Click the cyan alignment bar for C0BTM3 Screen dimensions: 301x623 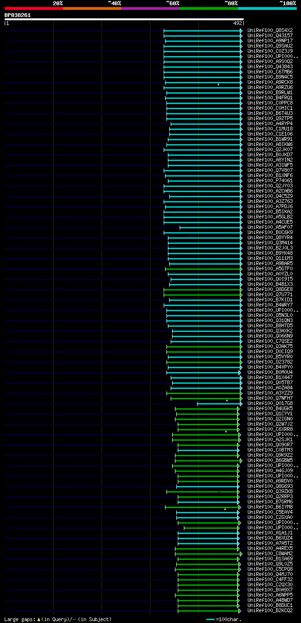click(208, 450)
